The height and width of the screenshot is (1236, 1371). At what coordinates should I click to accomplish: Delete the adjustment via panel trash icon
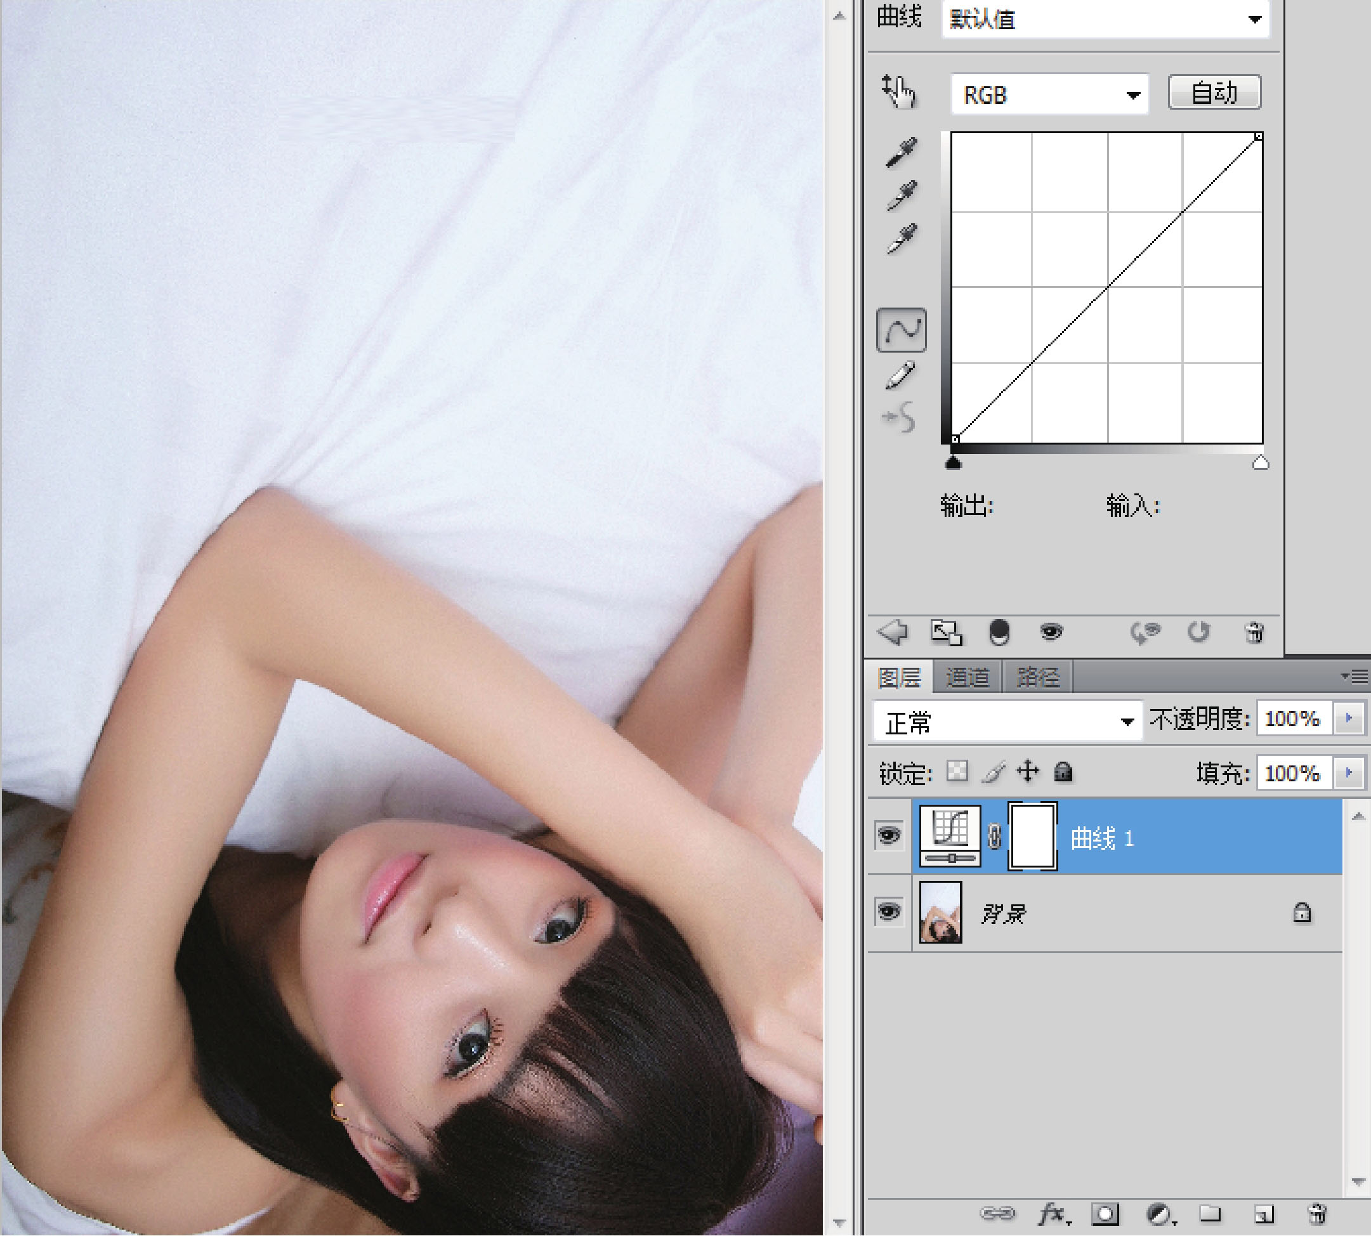click(x=1254, y=632)
